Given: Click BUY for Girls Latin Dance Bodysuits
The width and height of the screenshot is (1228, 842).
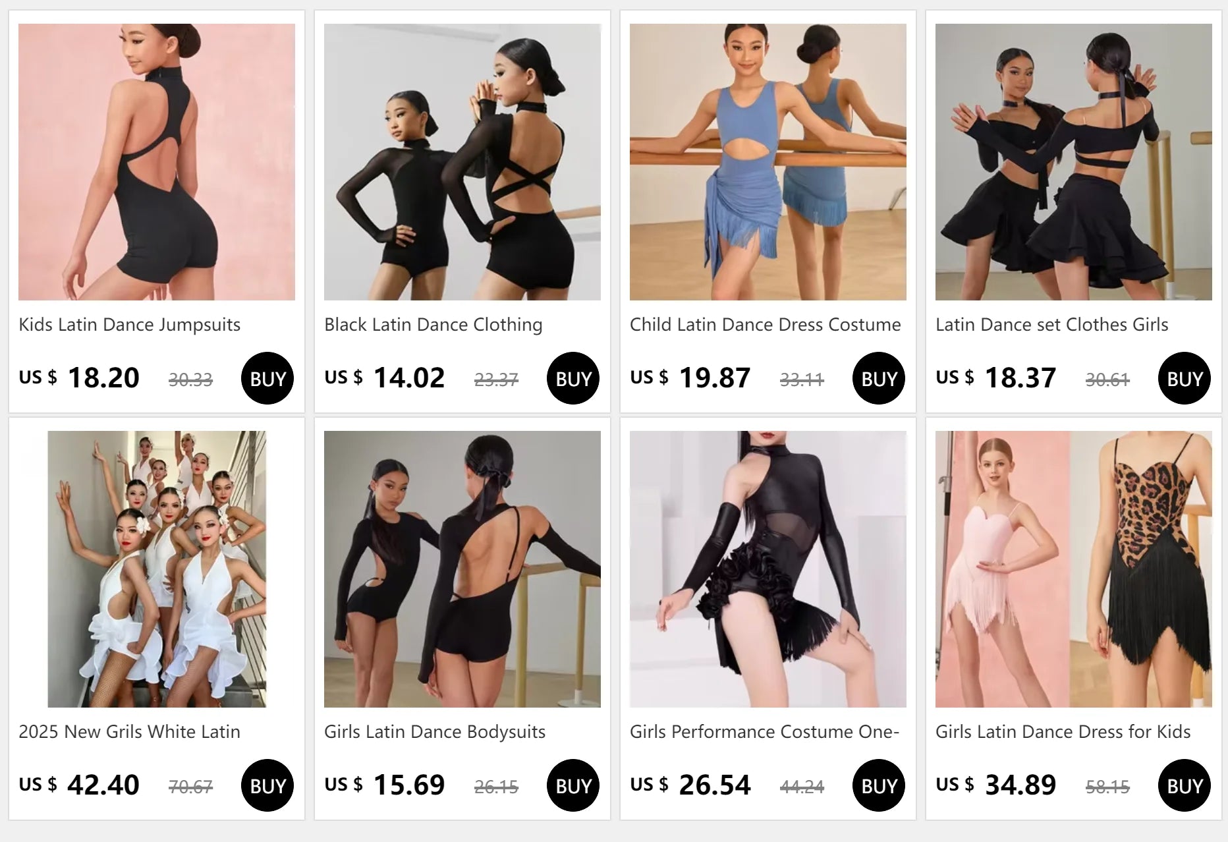Looking at the screenshot, I should pyautogui.click(x=573, y=785).
